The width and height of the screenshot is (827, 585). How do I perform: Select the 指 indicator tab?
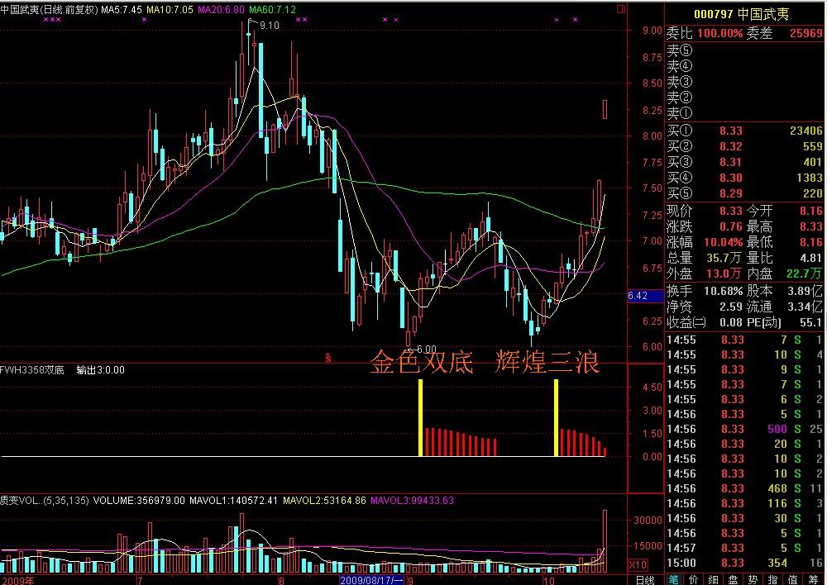[774, 578]
